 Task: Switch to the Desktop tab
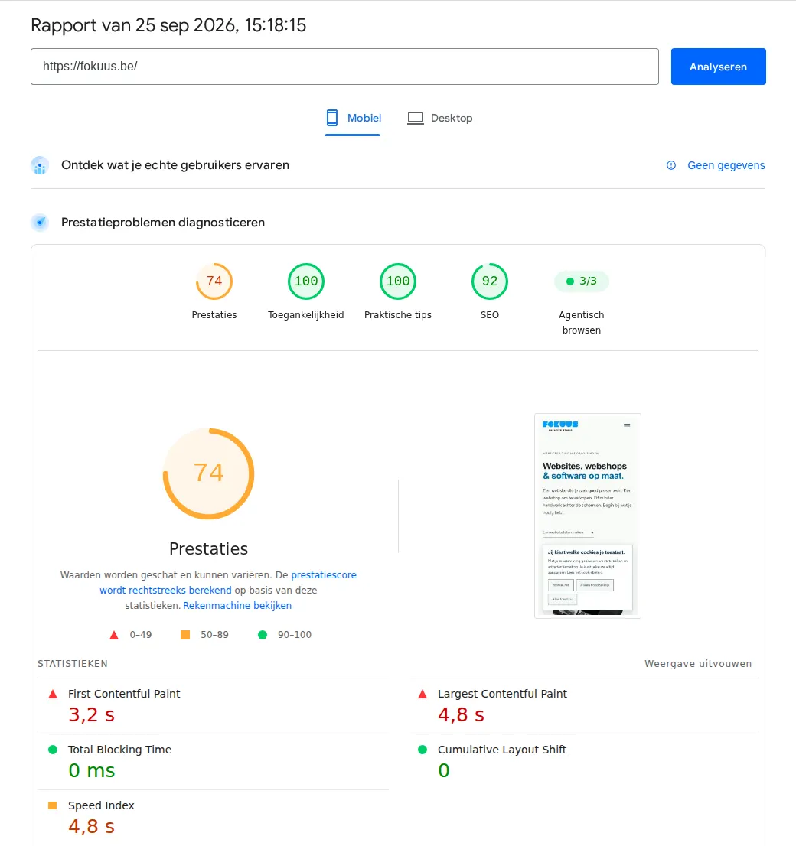coord(439,118)
